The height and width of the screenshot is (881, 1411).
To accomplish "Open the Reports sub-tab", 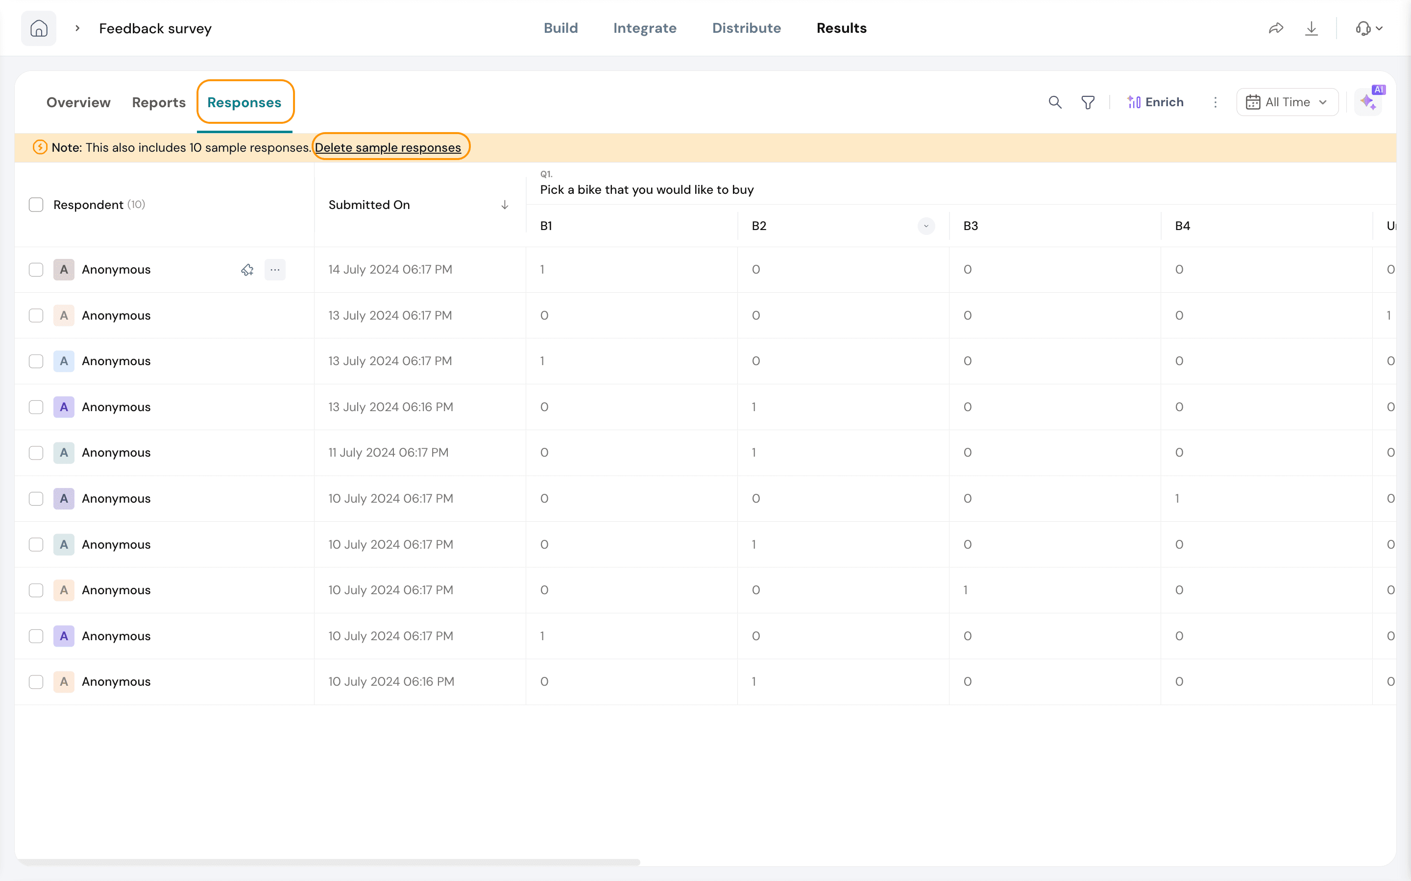I will 159,103.
